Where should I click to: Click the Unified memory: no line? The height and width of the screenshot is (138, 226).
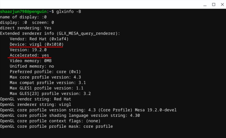pyautogui.click(x=32, y=66)
